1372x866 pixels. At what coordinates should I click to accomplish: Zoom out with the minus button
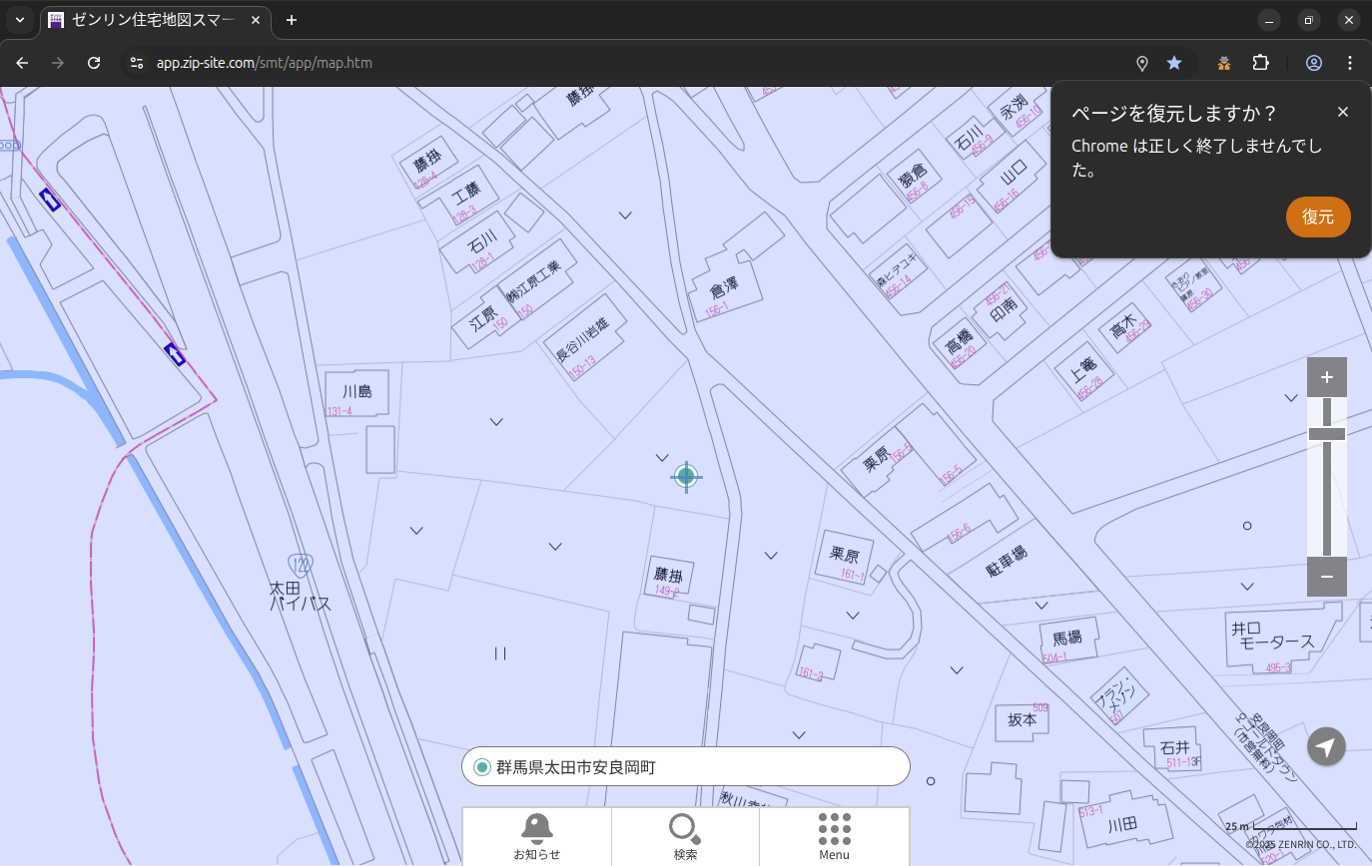[1326, 577]
